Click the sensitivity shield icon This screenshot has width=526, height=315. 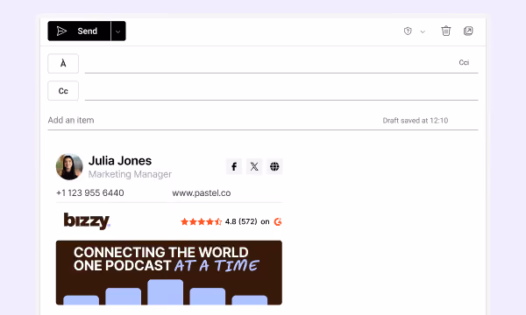408,31
